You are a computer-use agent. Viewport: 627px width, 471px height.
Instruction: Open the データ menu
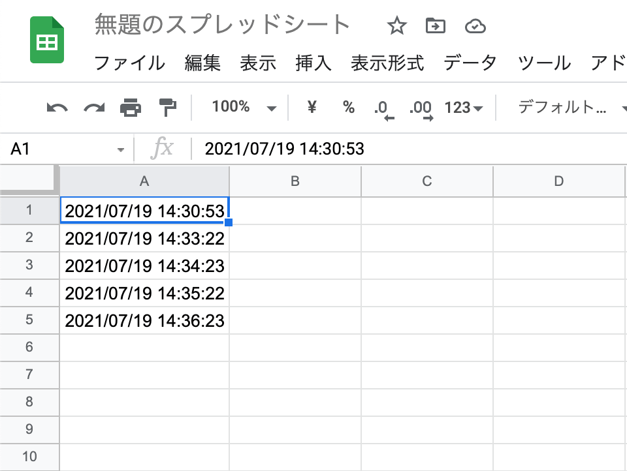pyautogui.click(x=470, y=63)
